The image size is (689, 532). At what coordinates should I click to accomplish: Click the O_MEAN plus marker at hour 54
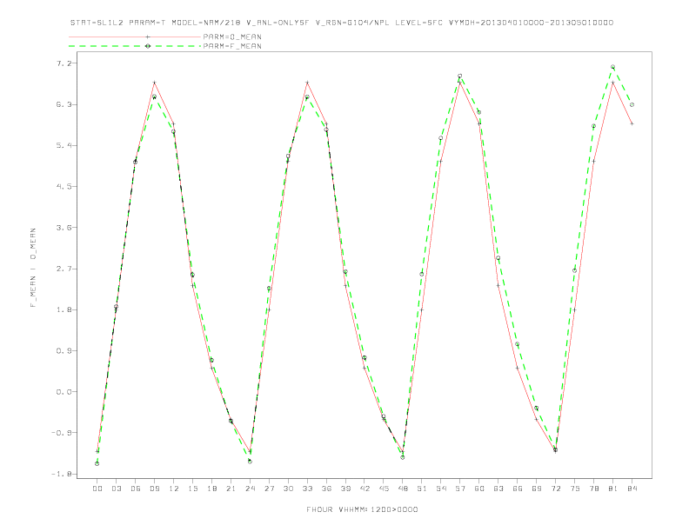441,161
